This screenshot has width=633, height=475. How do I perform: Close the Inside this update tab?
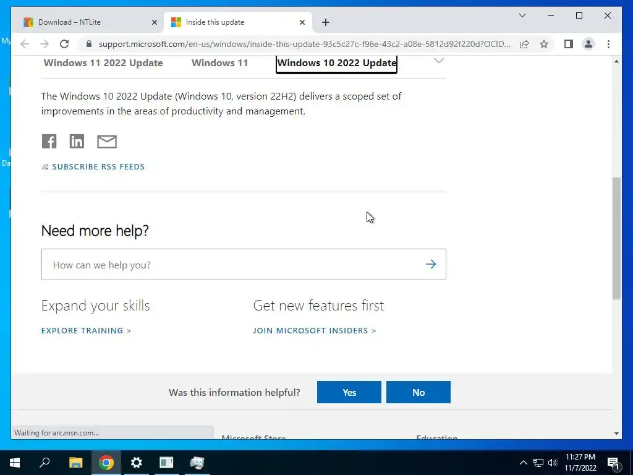click(302, 22)
